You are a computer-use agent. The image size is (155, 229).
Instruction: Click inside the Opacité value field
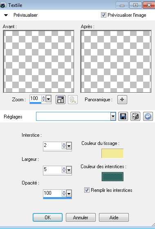click(x=52, y=193)
